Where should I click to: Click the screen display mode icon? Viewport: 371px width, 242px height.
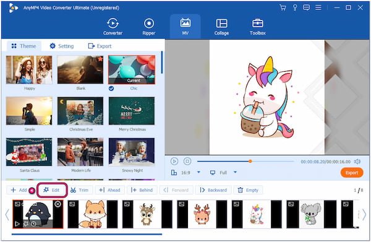tap(213, 173)
